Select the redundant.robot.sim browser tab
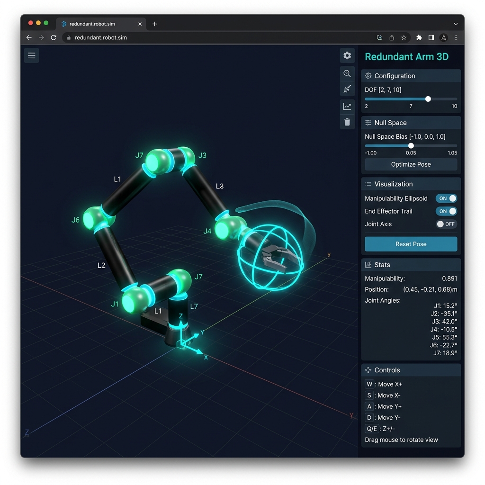This screenshot has width=485, height=485. [98, 24]
